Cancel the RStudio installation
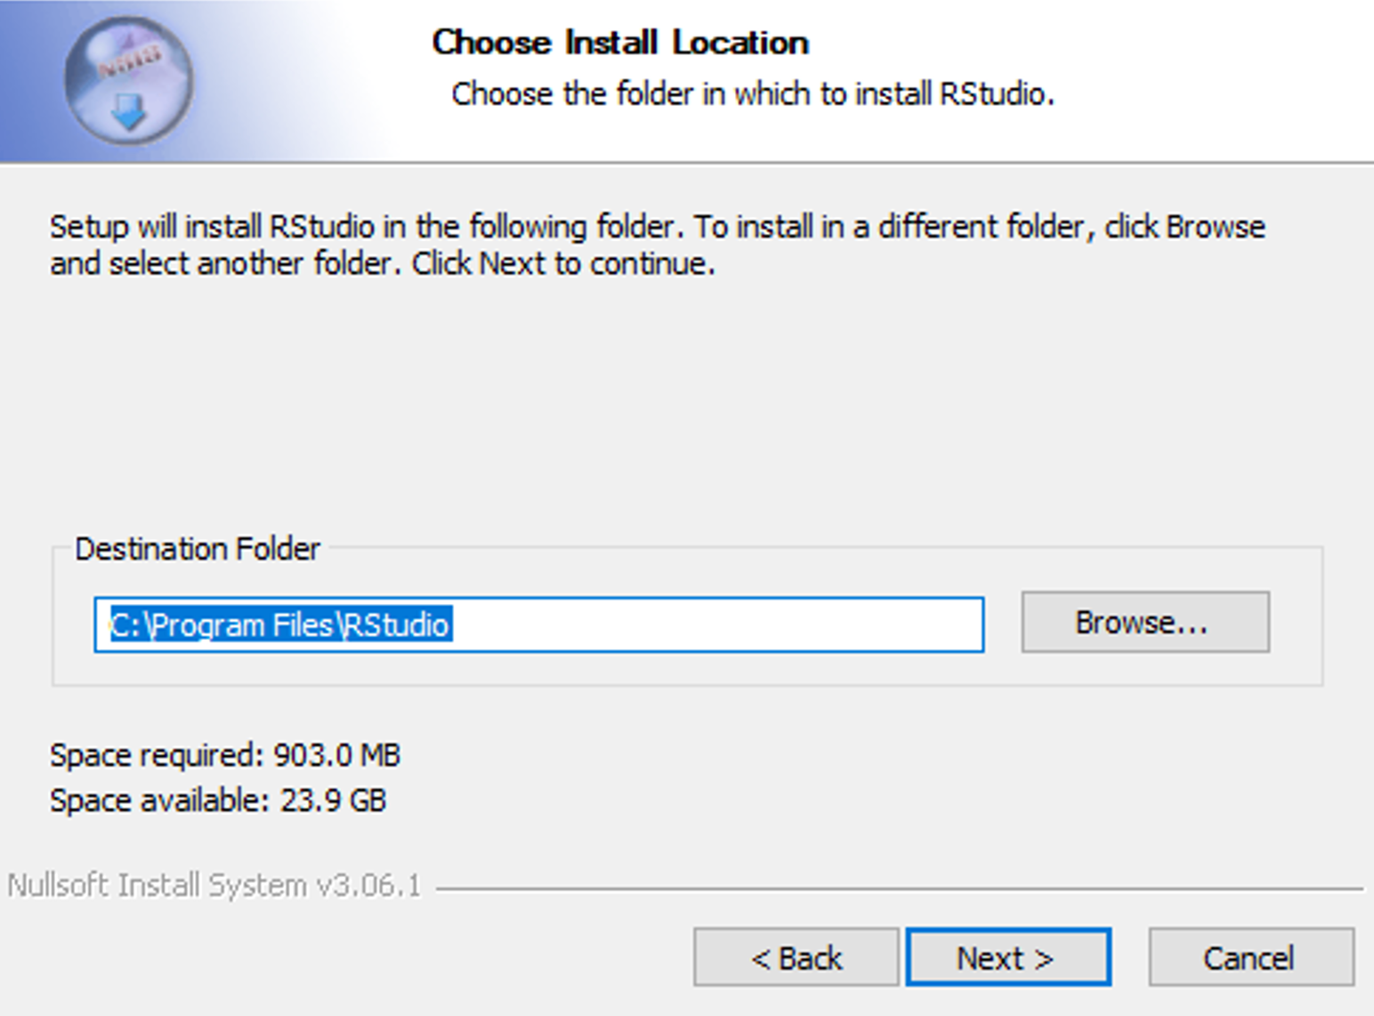 pyautogui.click(x=1249, y=957)
